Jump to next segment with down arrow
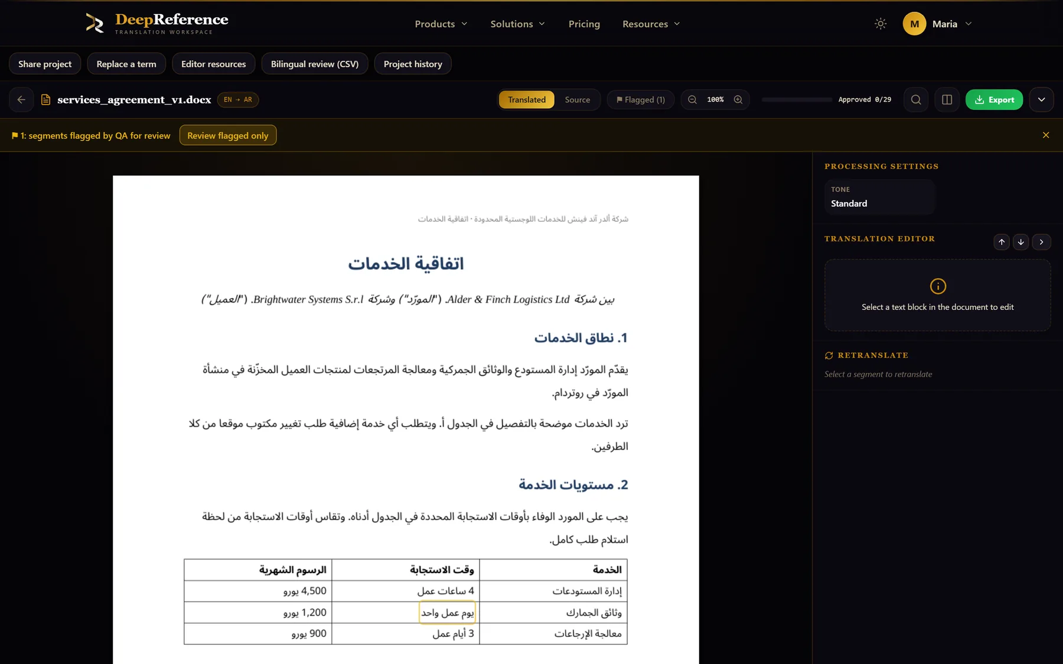This screenshot has width=1063, height=664. (1021, 242)
